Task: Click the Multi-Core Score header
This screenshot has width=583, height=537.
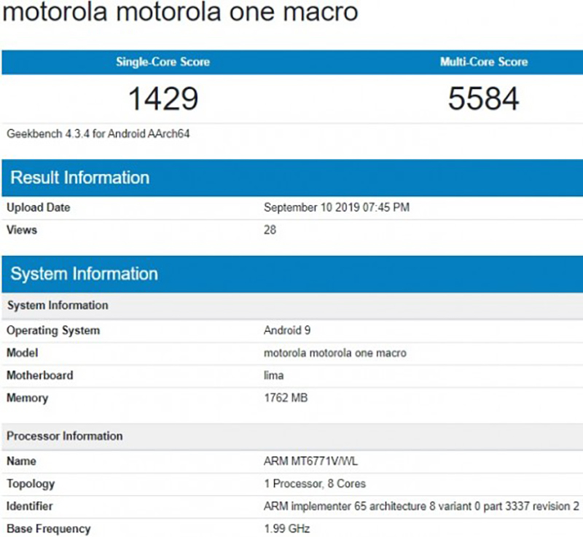Action: click(483, 62)
